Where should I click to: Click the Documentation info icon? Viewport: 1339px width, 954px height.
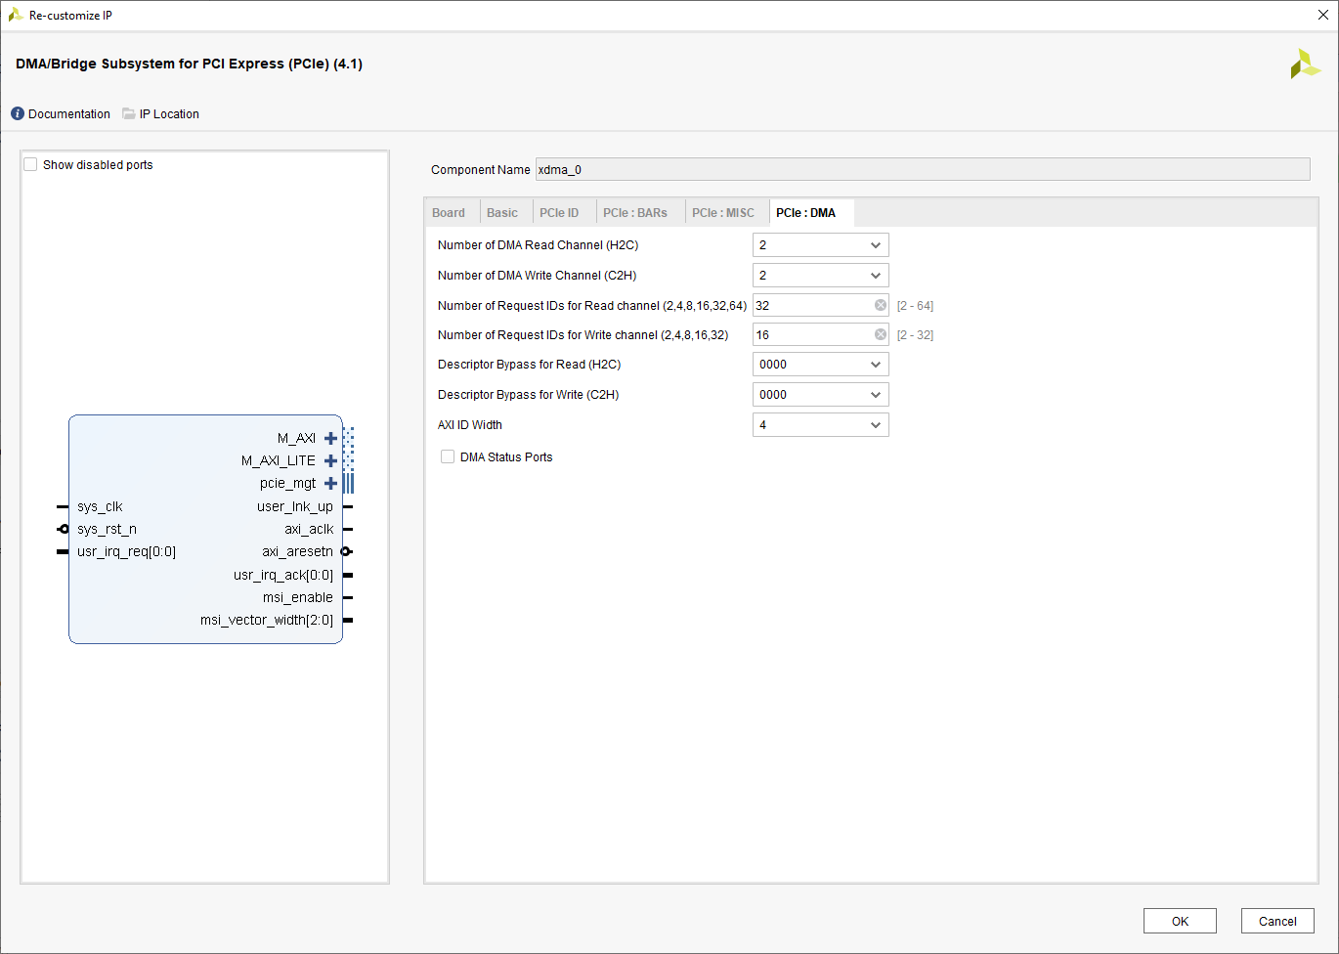click(18, 114)
